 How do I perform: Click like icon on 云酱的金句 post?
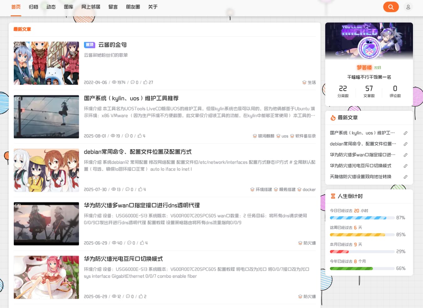(145, 82)
